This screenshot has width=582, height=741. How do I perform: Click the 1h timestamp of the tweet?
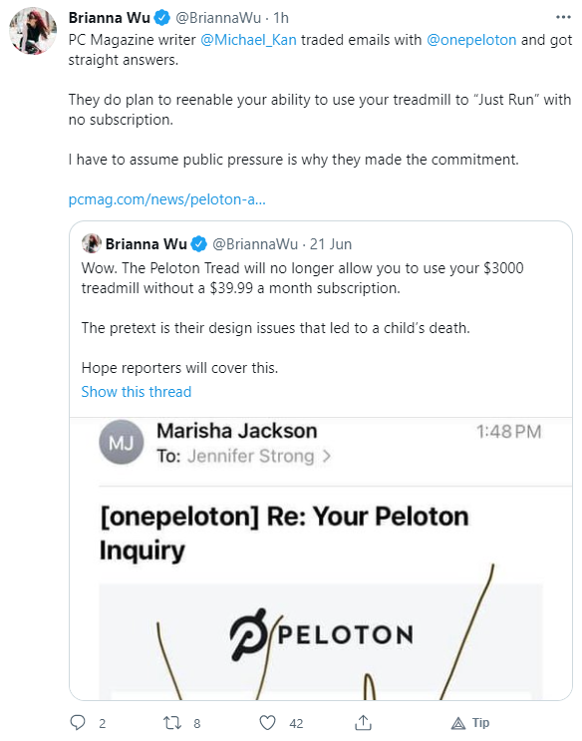pyautogui.click(x=281, y=18)
